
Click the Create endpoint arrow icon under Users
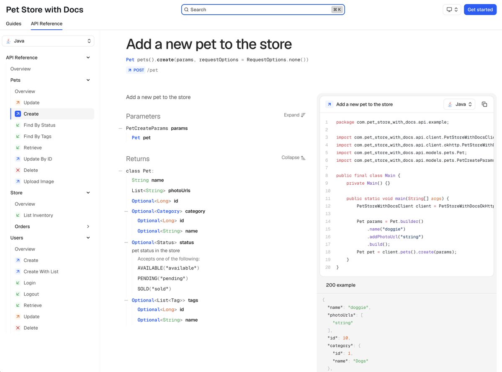click(18, 260)
